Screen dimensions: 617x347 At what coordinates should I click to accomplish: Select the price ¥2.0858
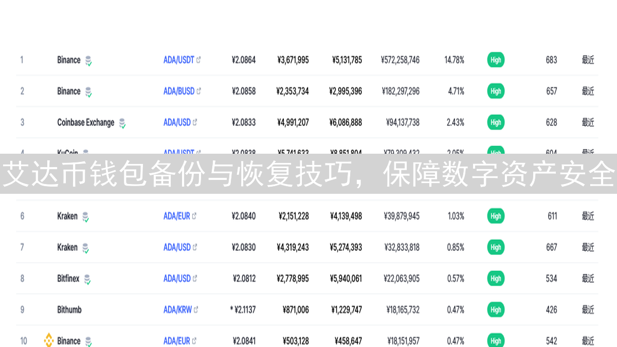point(244,91)
